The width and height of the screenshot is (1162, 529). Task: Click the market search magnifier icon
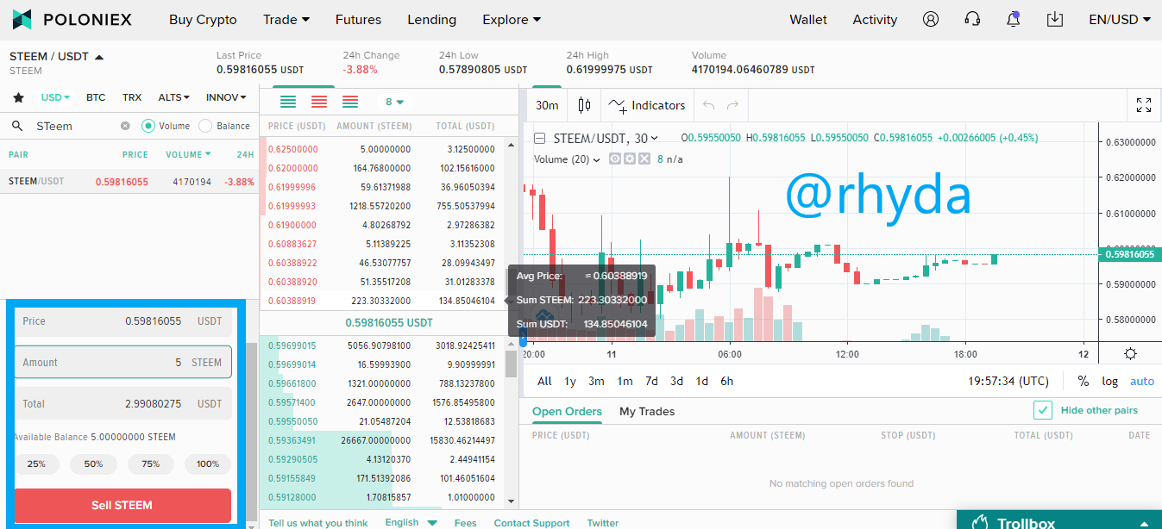click(x=17, y=126)
